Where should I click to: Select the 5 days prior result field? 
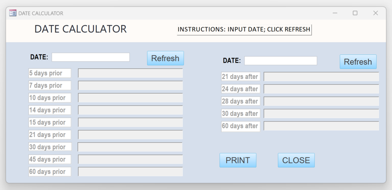pyautogui.click(x=131, y=73)
